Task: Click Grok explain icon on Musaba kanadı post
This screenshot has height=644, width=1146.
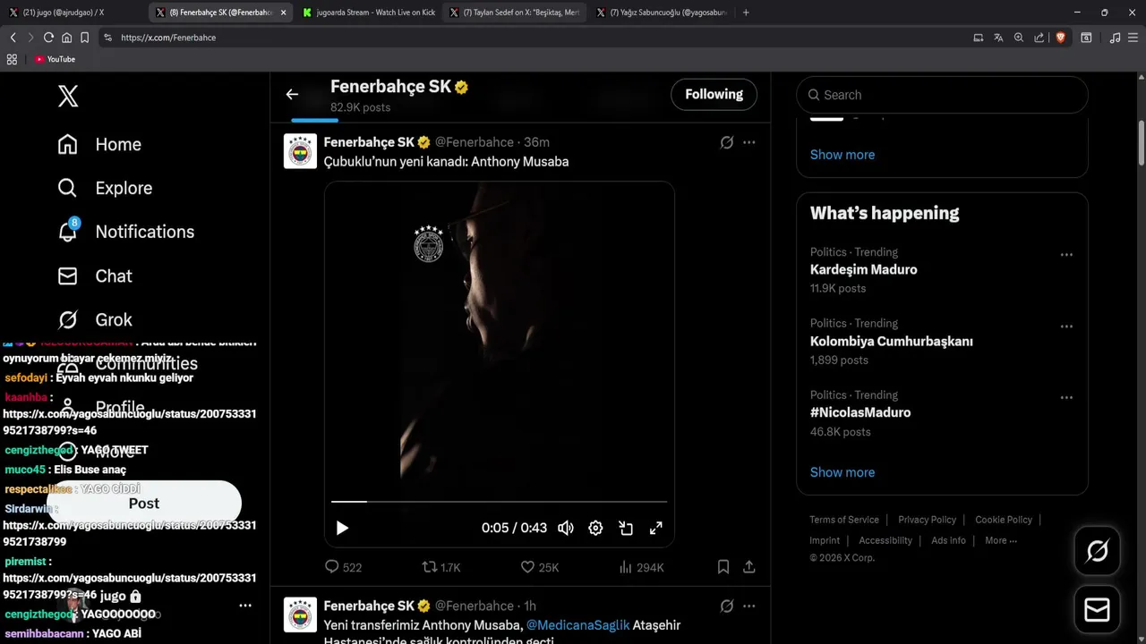Action: click(727, 142)
